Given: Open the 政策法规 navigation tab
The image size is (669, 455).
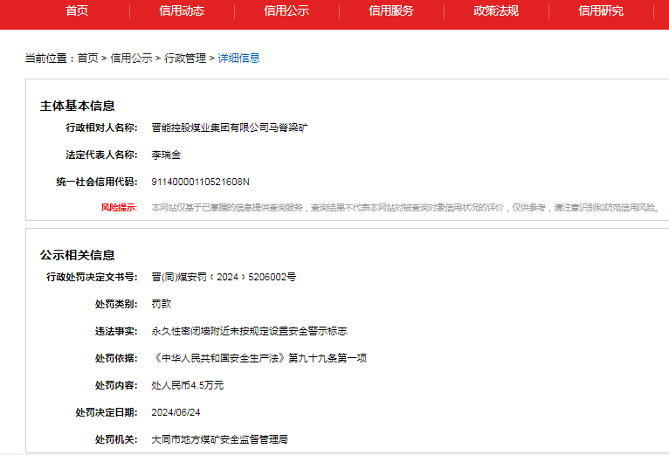Looking at the screenshot, I should [496, 10].
